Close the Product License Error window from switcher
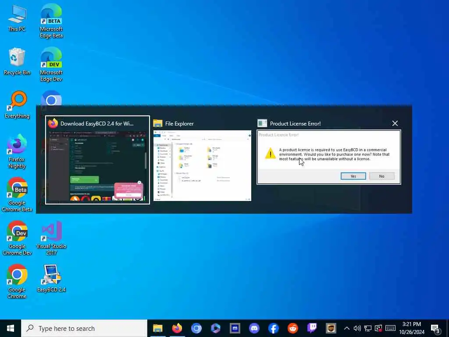Image resolution: width=449 pixels, height=337 pixels. tap(395, 123)
